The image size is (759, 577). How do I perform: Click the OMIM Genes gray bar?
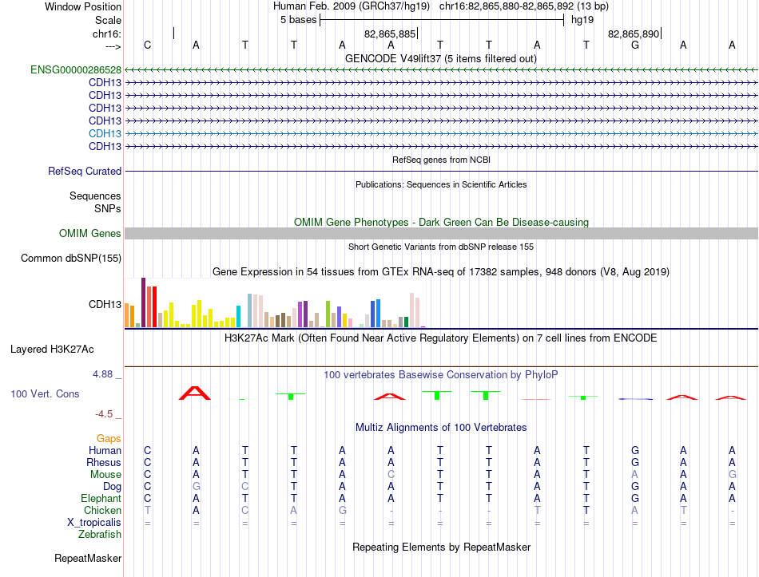[441, 234]
